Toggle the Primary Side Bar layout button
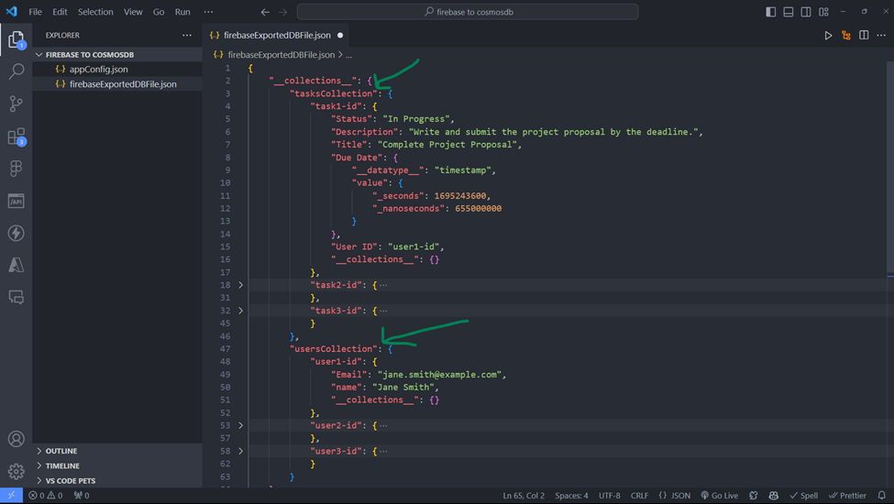894x504 pixels. 770,12
